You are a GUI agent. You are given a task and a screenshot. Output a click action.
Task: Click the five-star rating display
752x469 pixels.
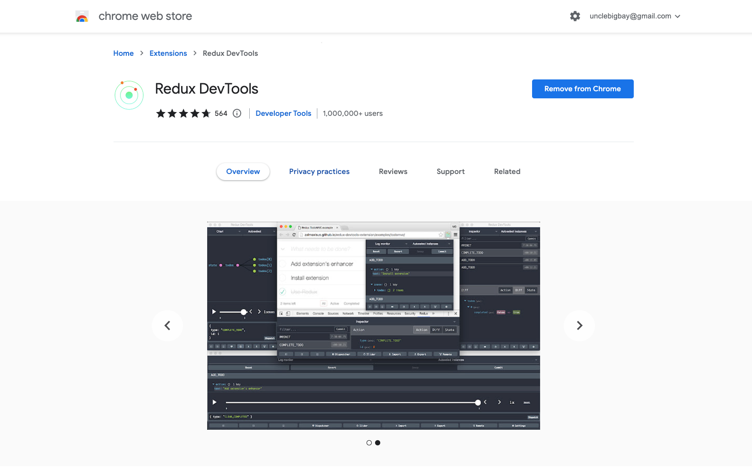184,113
